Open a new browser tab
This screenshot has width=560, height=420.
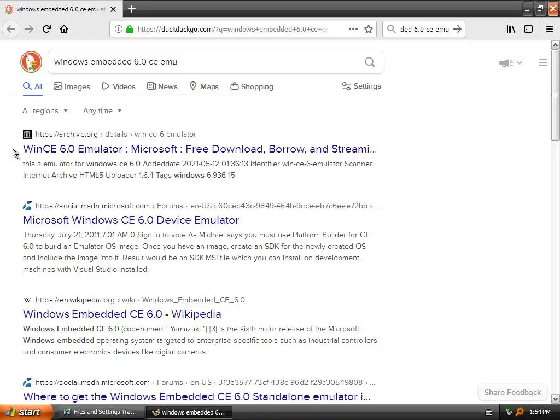coord(131,9)
